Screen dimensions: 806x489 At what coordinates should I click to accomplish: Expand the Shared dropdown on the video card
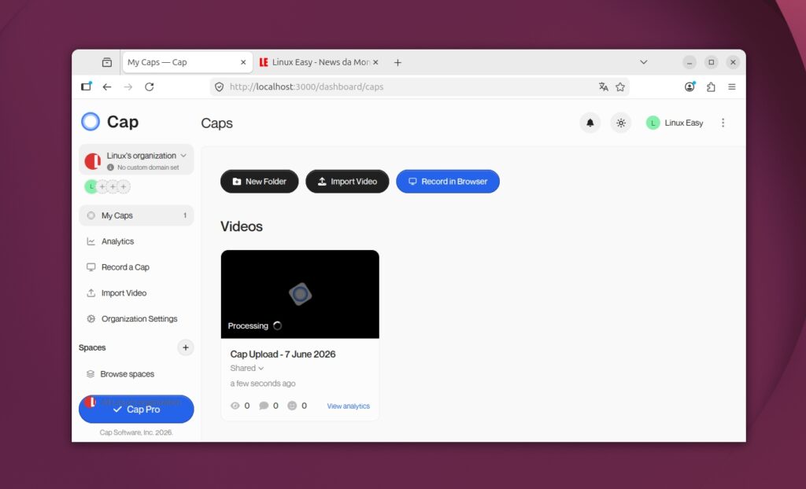tap(246, 368)
